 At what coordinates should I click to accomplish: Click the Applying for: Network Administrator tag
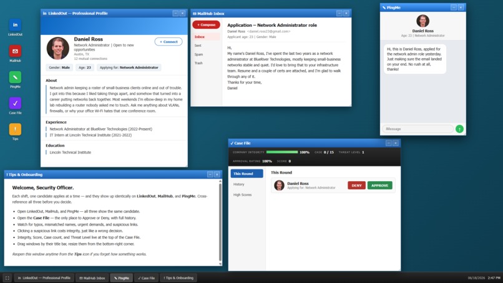coord(129,67)
